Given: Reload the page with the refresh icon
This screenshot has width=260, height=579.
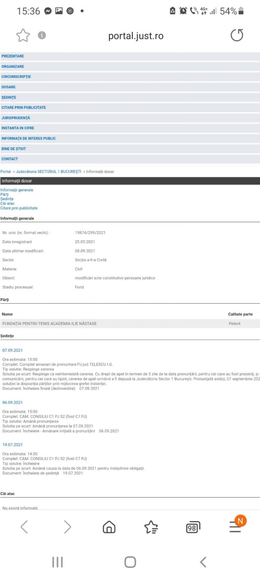Looking at the screenshot, I should (x=236, y=36).
